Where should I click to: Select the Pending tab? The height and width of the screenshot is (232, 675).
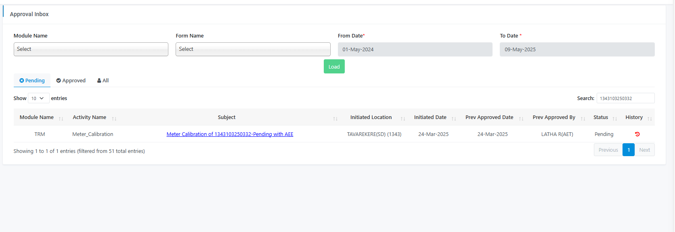click(x=32, y=80)
